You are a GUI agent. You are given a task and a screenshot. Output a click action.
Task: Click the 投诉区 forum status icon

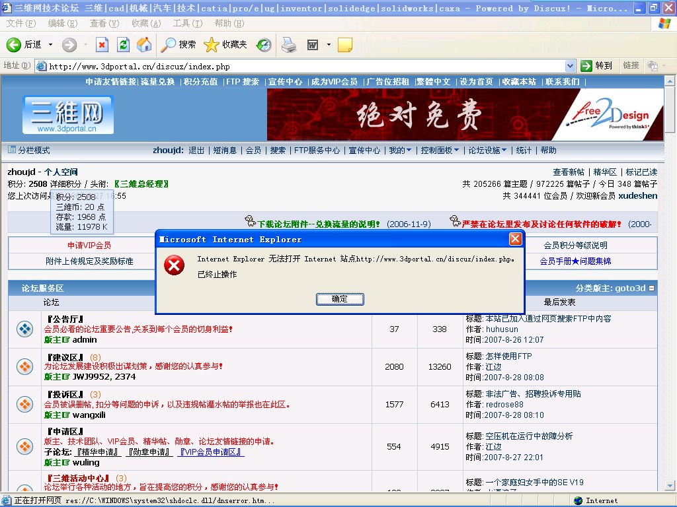(x=25, y=405)
